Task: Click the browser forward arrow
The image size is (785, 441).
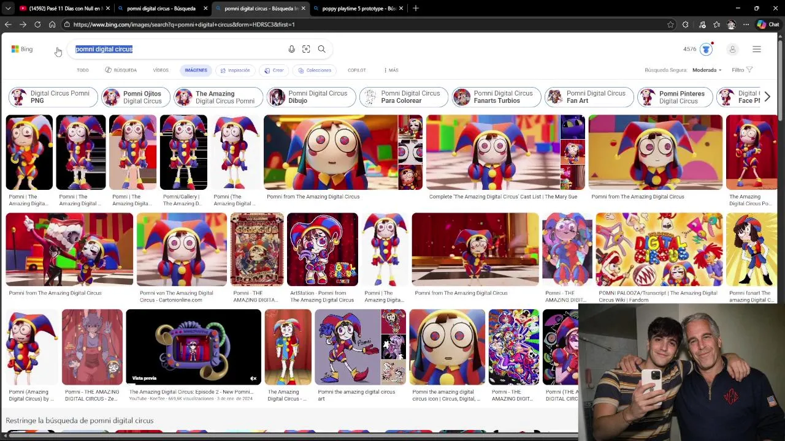Action: click(x=23, y=24)
